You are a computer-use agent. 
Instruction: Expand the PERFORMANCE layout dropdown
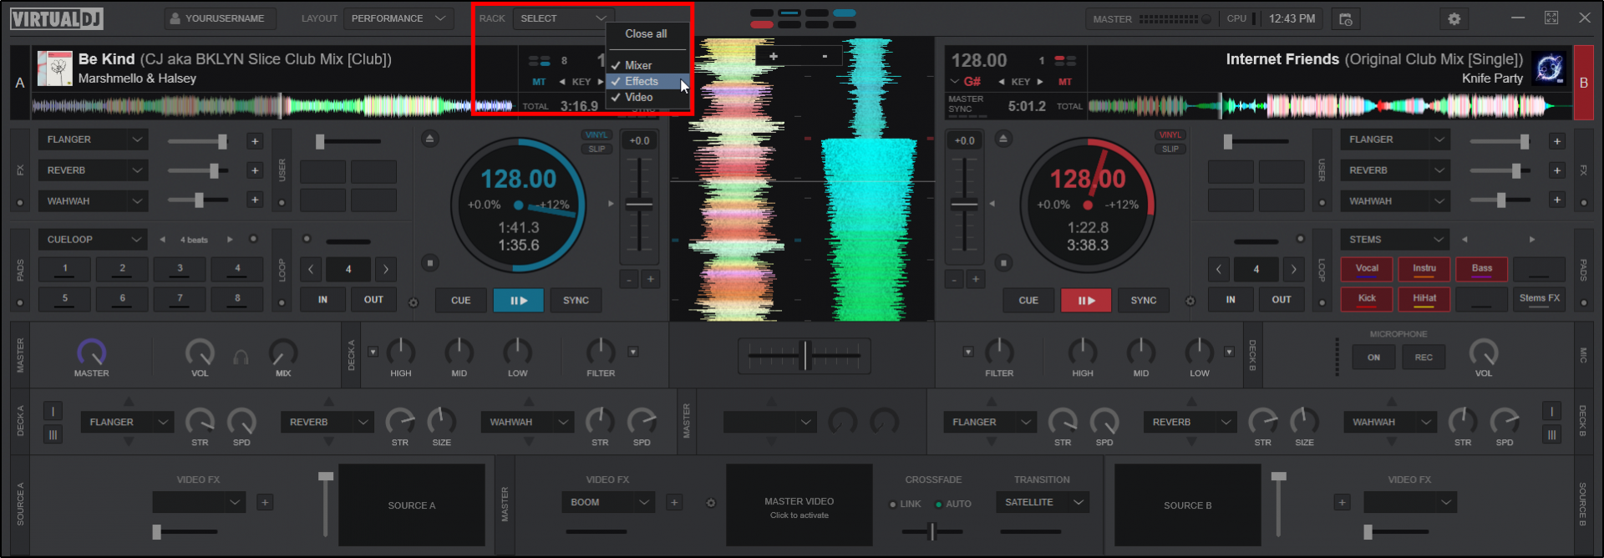coord(398,18)
